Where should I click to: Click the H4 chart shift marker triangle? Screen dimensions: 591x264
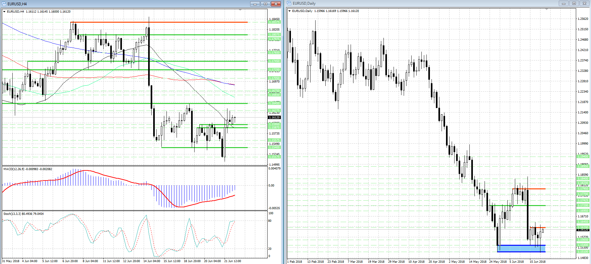pyautogui.click(x=240, y=10)
